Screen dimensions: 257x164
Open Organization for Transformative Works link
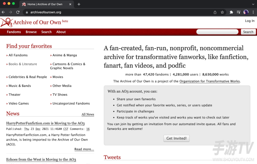[x=210, y=81]
